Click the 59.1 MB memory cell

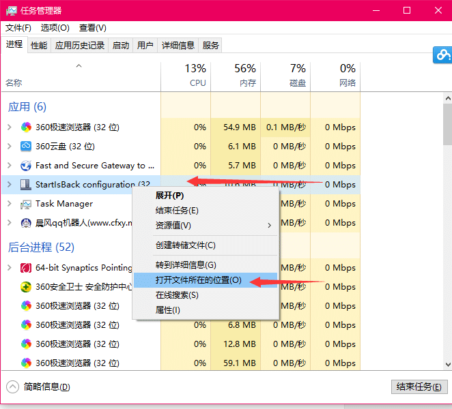[236, 363]
